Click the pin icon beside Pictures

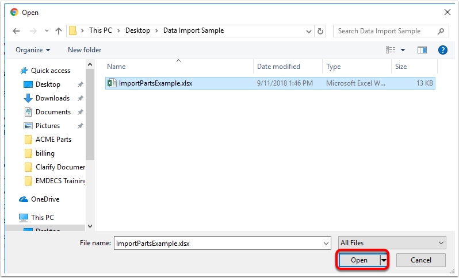pyautogui.click(x=80, y=126)
